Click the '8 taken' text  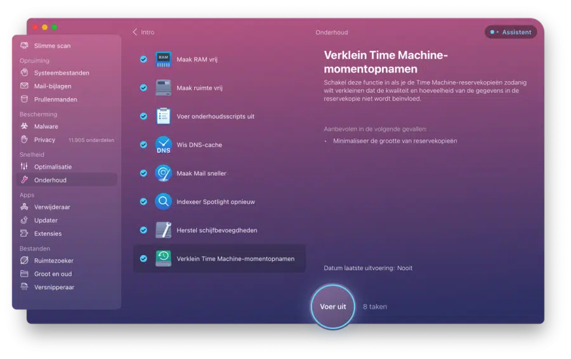(375, 306)
